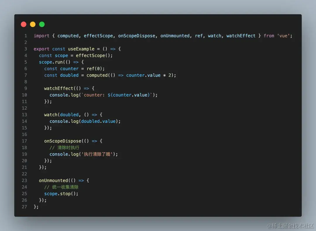The height and width of the screenshot is (231, 316).
Task: Click the 'effectScope()' call after 'const scope'
Action: tap(93, 56)
